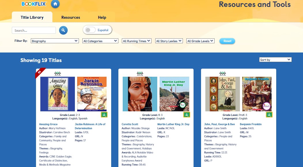This screenshot has height=167, width=303.
Task: Click 'Running Time: 12:21' text
Action: click(x=216, y=153)
